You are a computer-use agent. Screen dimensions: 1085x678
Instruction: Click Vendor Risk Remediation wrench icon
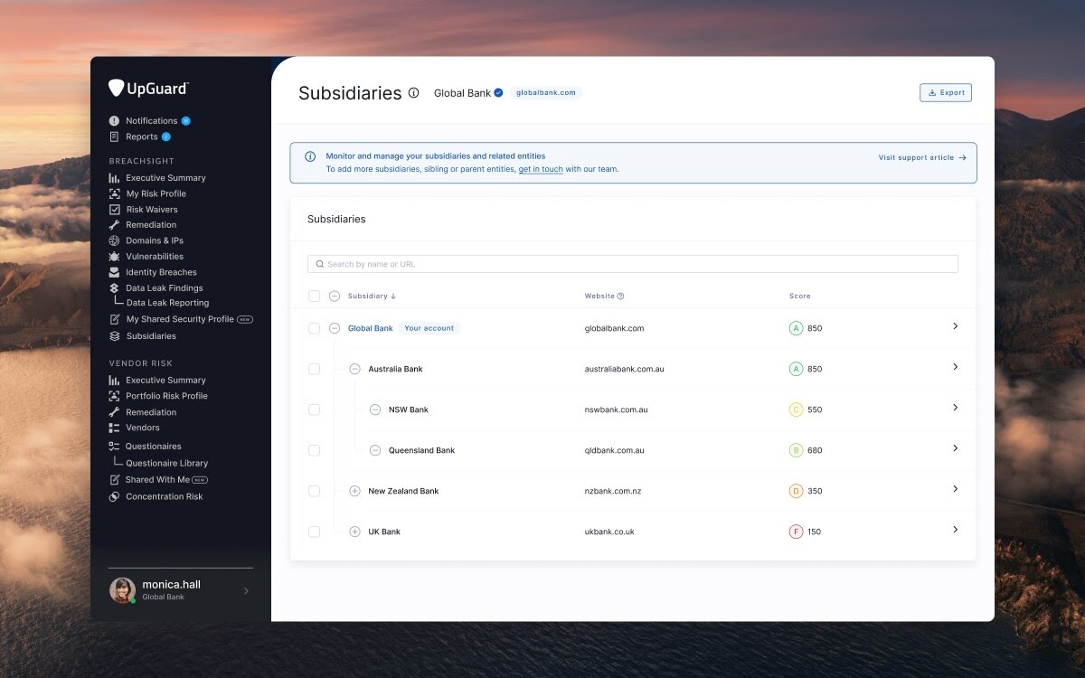114,412
